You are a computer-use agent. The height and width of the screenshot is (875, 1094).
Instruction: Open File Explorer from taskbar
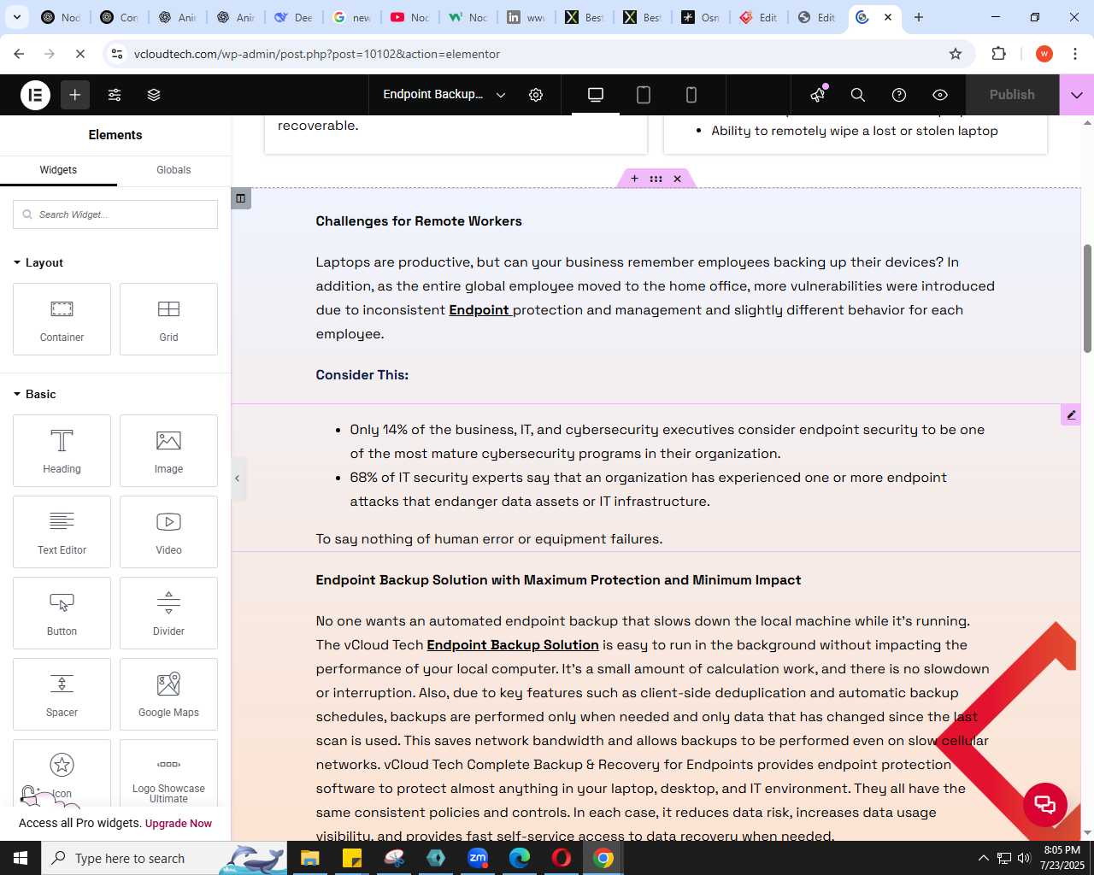click(310, 858)
